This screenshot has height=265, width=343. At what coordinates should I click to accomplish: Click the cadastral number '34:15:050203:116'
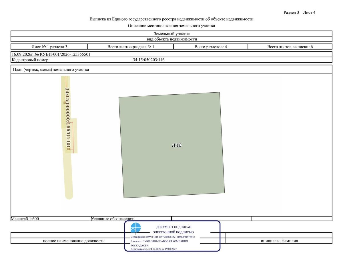[x=149, y=60]
